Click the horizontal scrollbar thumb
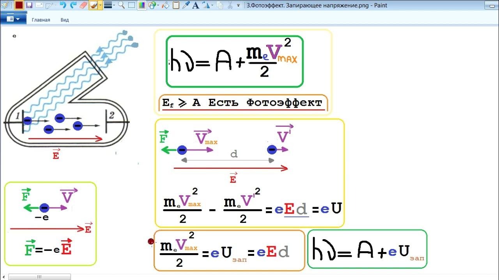This screenshot has height=280, width=499. (39, 277)
